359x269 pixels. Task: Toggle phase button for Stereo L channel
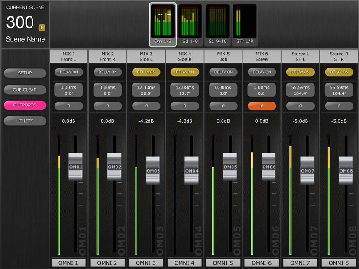[300, 106]
